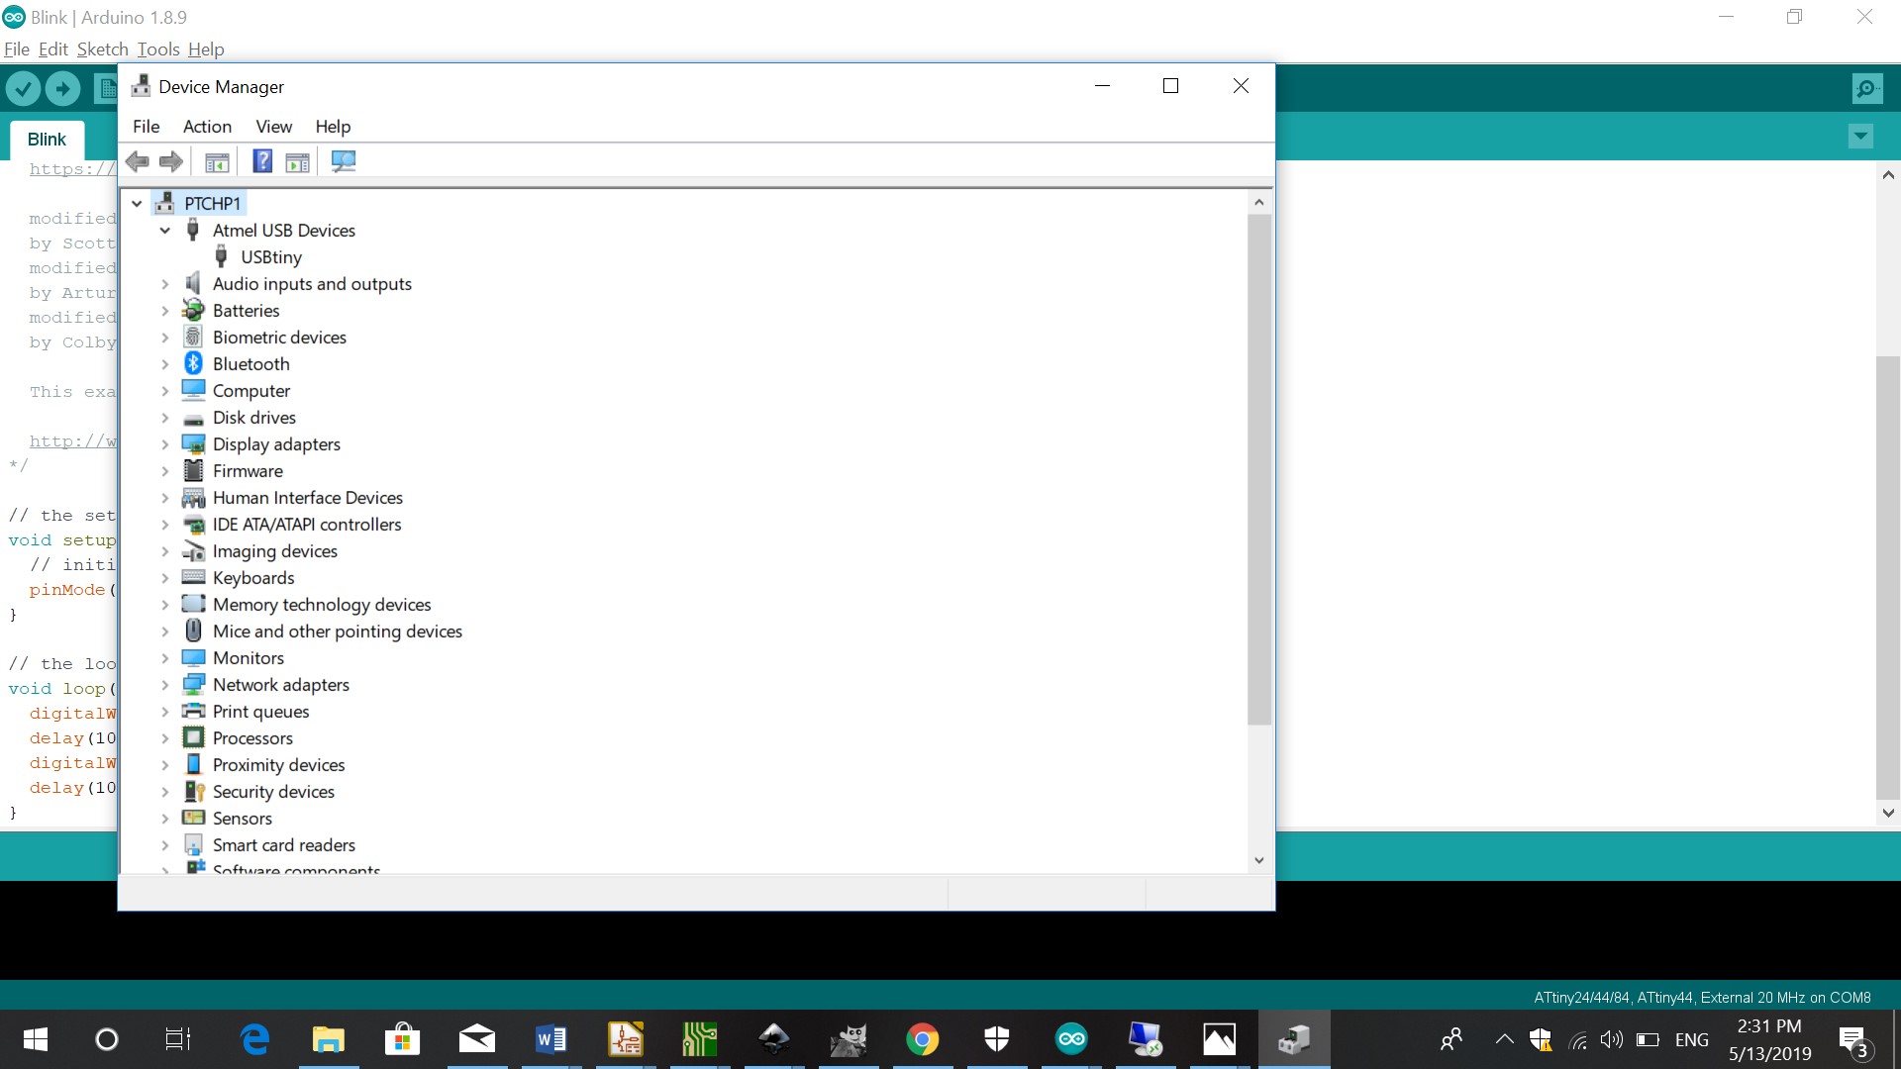The height and width of the screenshot is (1069, 1901).
Task: Click Device Manager scroll down arrow
Action: tap(1258, 860)
